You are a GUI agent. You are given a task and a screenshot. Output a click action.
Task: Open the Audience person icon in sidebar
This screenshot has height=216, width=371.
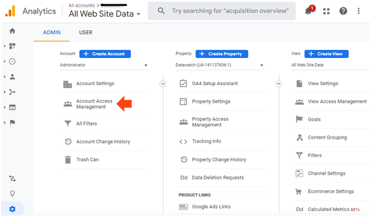pyautogui.click(x=12, y=77)
